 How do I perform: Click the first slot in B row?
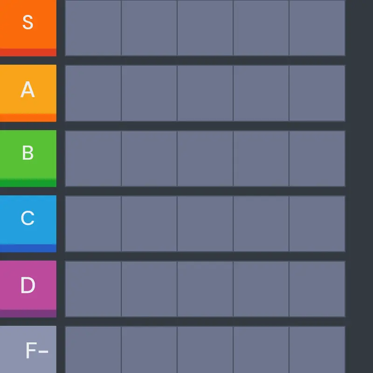tap(93, 159)
